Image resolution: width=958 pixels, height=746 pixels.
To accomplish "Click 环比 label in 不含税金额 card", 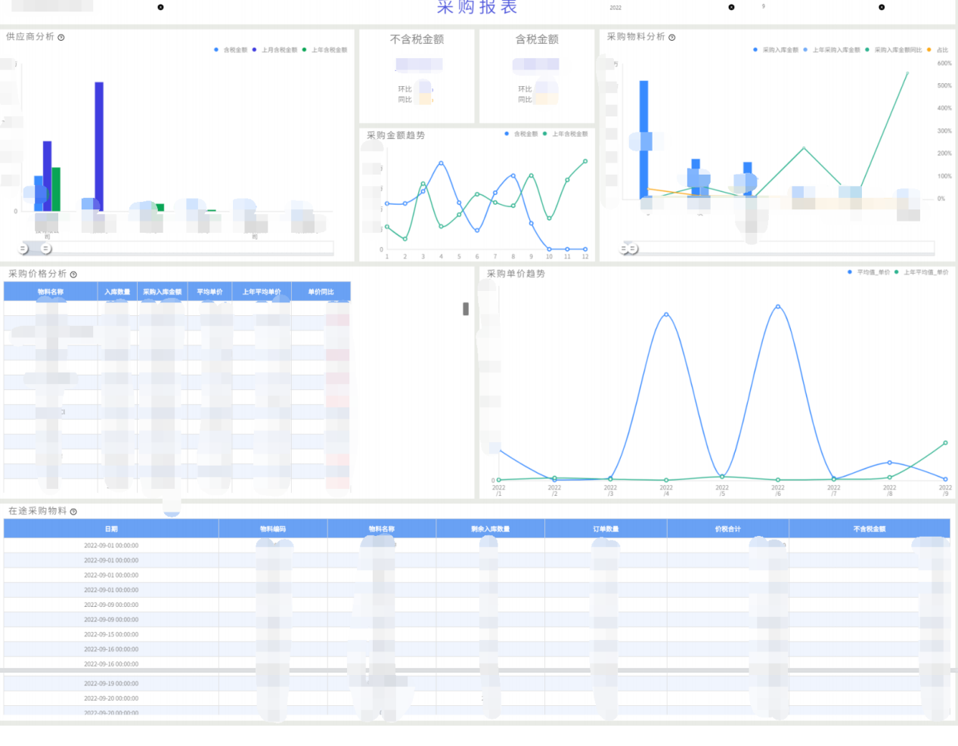I will (x=405, y=89).
